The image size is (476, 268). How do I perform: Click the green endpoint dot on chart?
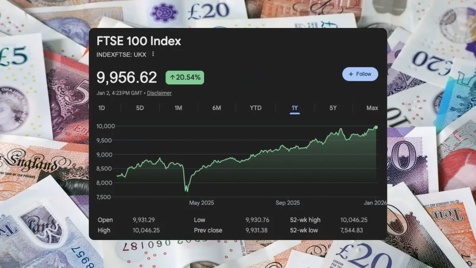click(x=376, y=127)
